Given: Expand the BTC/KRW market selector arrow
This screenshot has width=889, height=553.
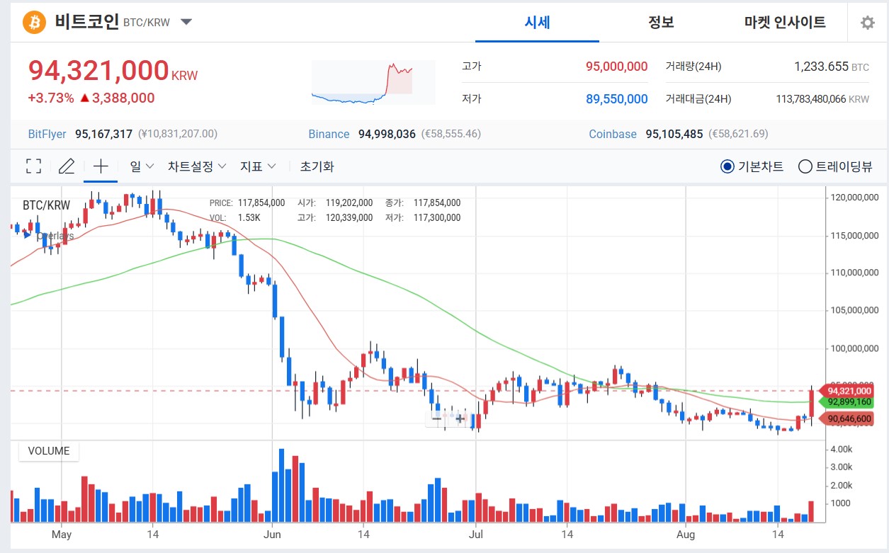Looking at the screenshot, I should click(x=186, y=22).
